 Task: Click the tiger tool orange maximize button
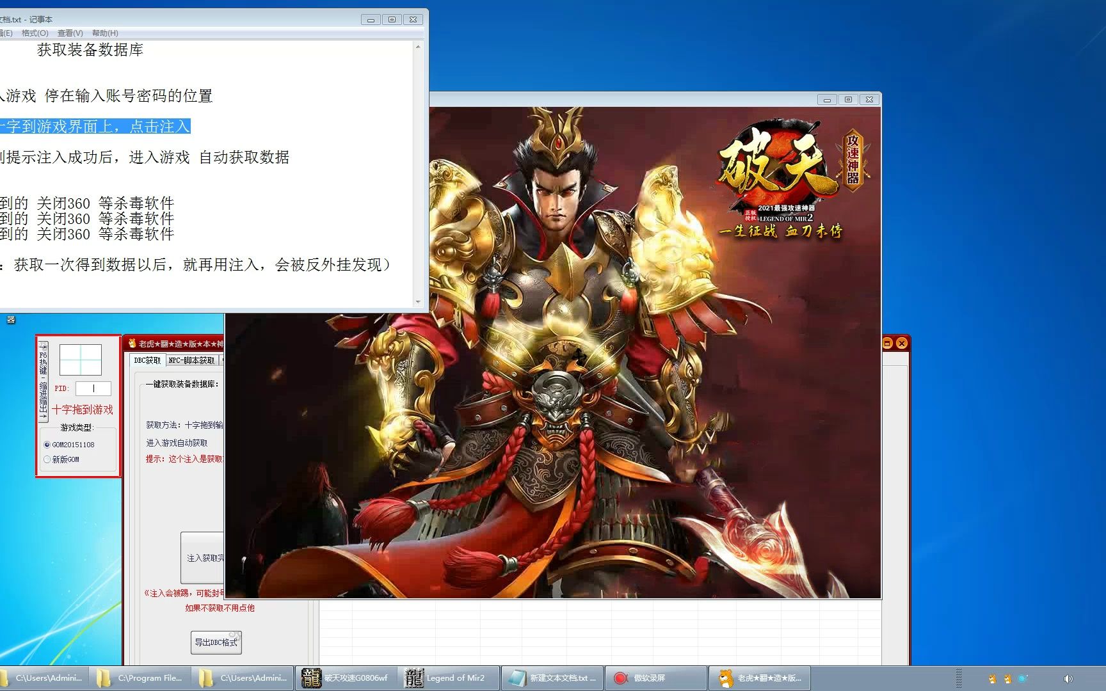[887, 344]
